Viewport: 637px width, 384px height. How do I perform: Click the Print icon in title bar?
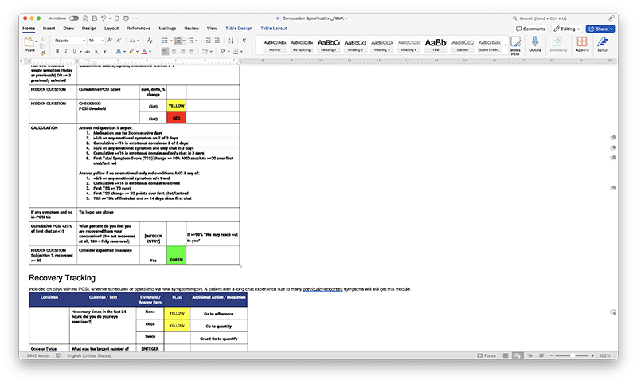coord(126,18)
